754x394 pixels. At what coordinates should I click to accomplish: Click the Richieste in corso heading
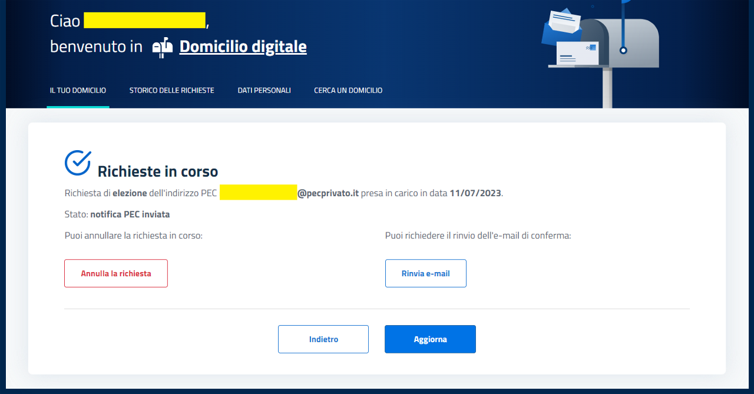coord(157,171)
